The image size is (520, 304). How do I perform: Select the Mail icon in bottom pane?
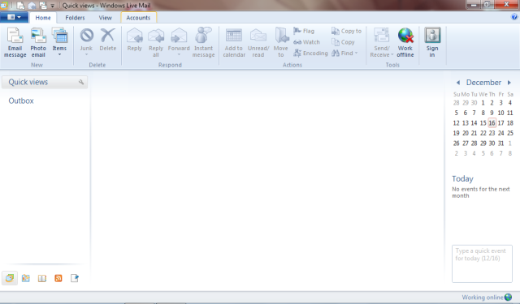coord(10,278)
